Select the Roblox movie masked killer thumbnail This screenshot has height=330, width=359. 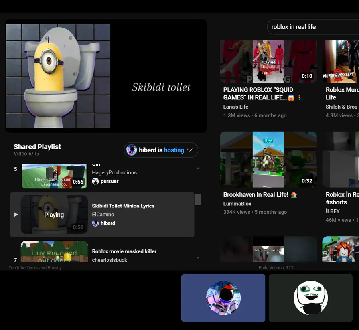54,251
